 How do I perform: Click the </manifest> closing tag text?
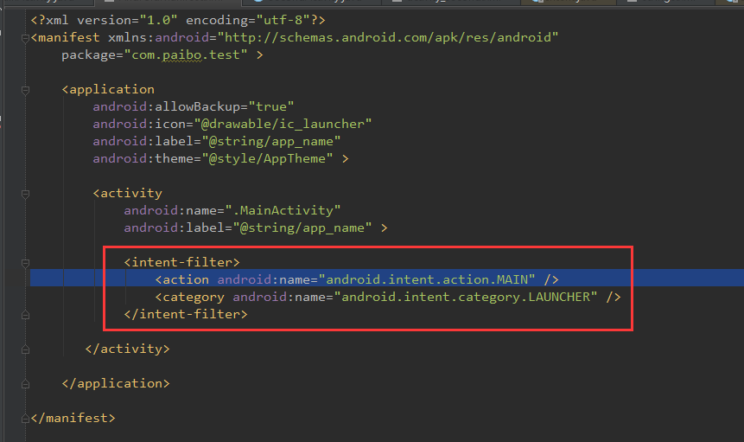[73, 419]
